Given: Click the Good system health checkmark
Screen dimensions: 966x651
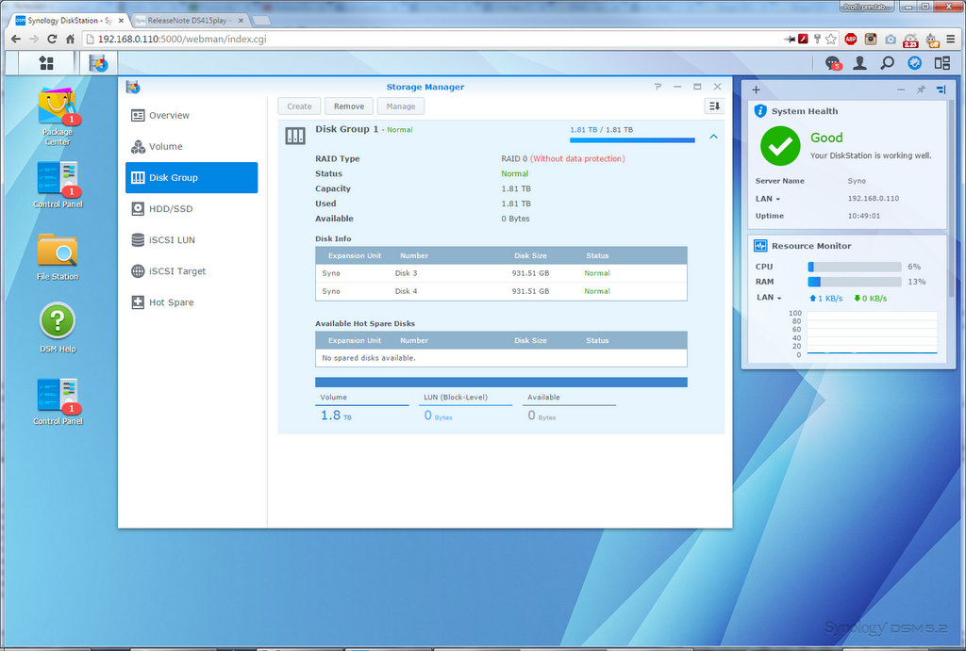Looking at the screenshot, I should point(780,146).
